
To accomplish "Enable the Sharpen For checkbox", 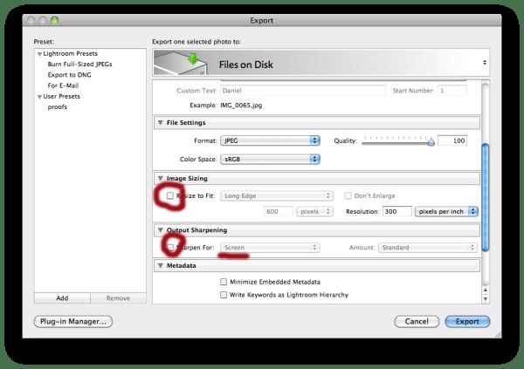I will [170, 248].
